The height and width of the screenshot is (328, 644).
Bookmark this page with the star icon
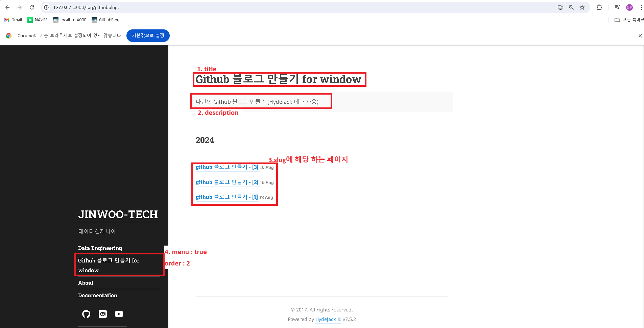(582, 7)
